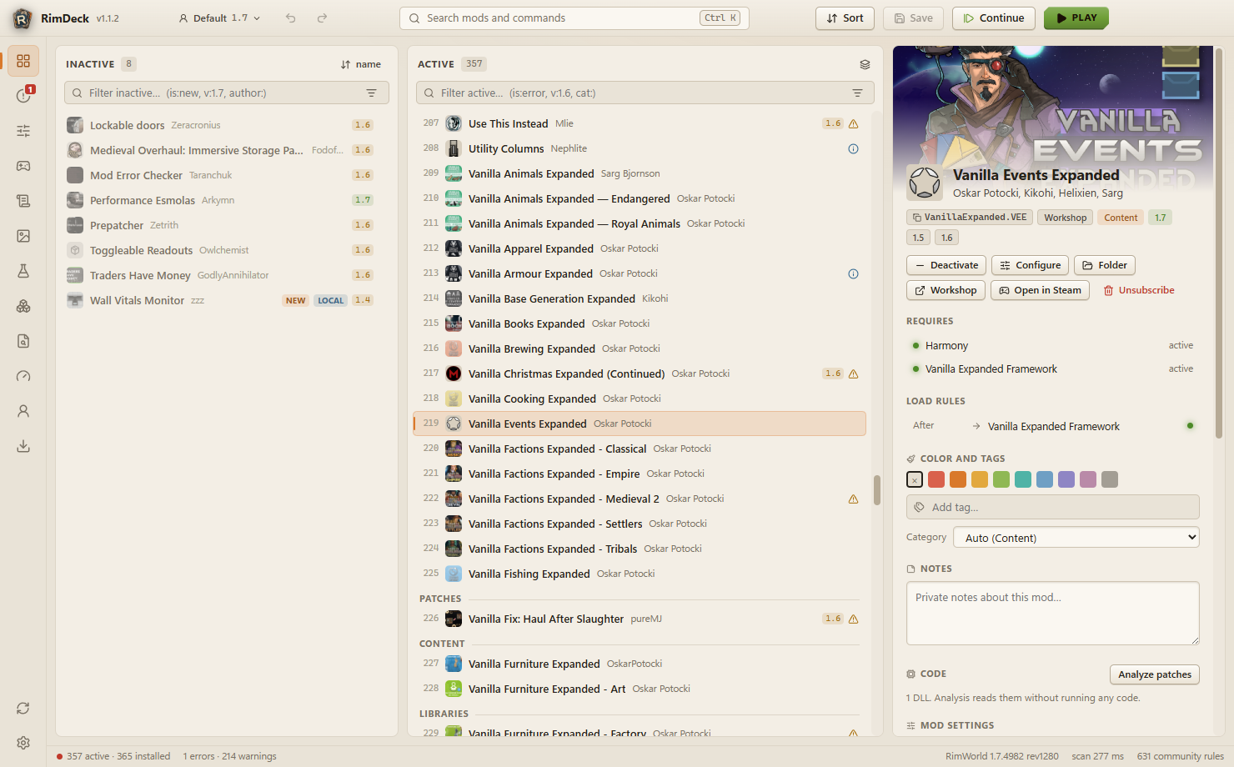The height and width of the screenshot is (767, 1234).
Task: Open the settings gear in the sidebar
Action: point(23,743)
